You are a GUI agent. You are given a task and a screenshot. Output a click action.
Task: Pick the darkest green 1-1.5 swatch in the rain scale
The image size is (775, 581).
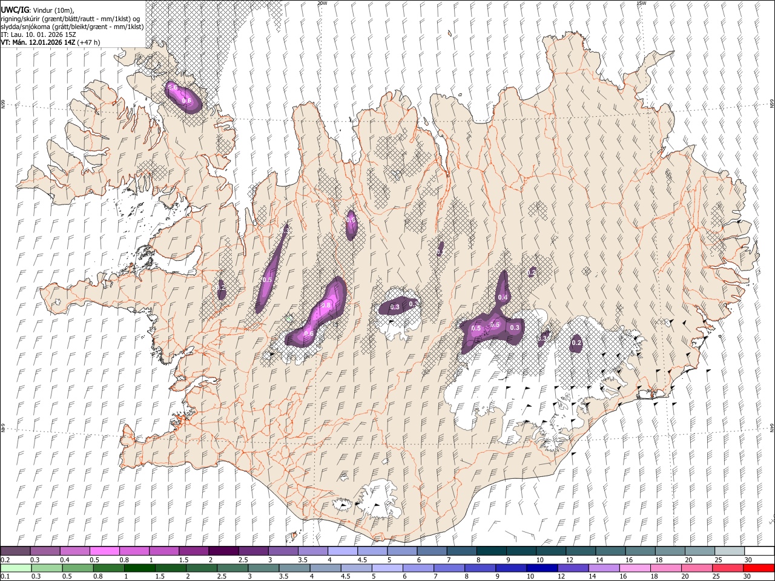[140, 568]
